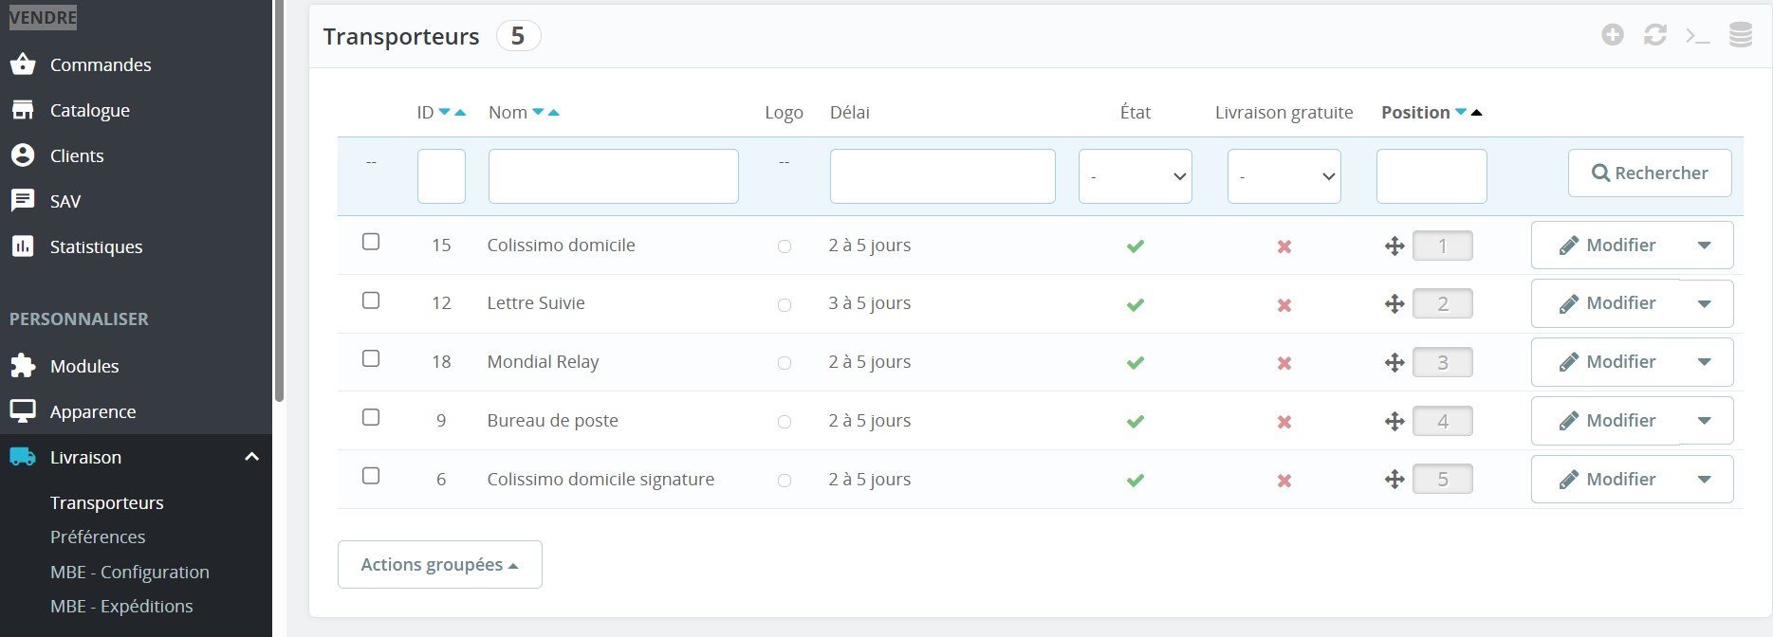Screen dimensions: 1773x637
Task: Toggle free shipping cross for Colissimo domicile signature
Action: coord(1284,481)
